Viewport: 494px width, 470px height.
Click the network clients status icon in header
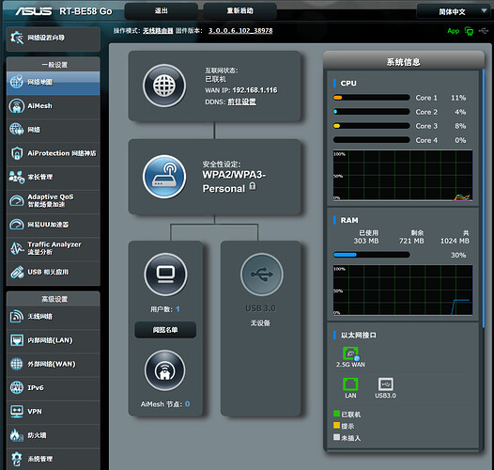[x=469, y=31]
